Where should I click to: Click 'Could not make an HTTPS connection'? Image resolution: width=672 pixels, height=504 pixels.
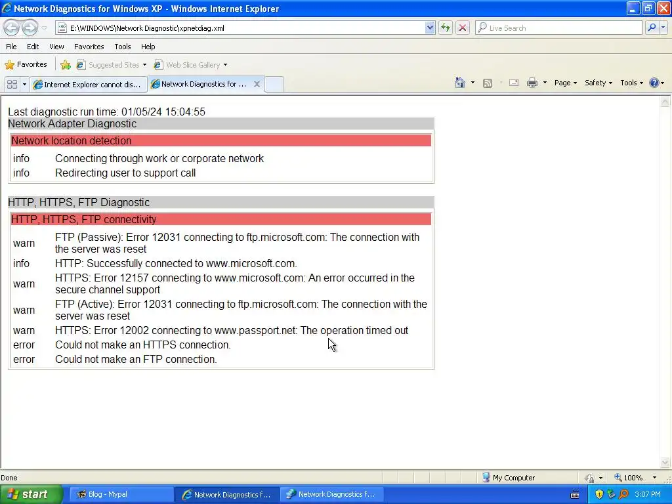click(142, 345)
